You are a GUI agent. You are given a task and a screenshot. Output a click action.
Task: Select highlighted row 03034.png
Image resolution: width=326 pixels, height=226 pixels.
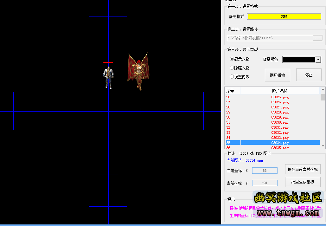coord(272,143)
